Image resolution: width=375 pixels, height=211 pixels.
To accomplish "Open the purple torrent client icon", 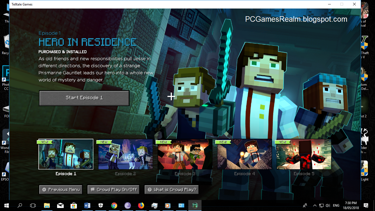I will pos(128,205).
